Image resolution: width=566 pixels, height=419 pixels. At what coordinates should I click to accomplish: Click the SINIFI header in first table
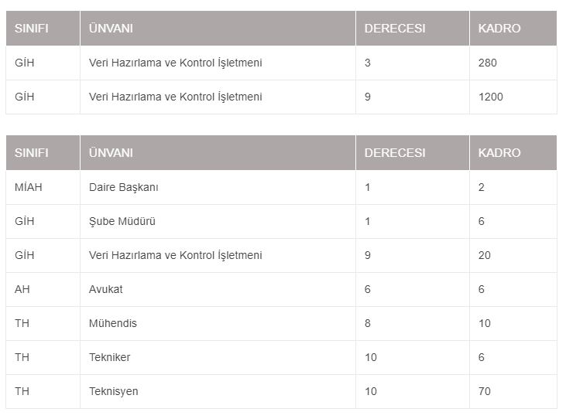coord(43,28)
